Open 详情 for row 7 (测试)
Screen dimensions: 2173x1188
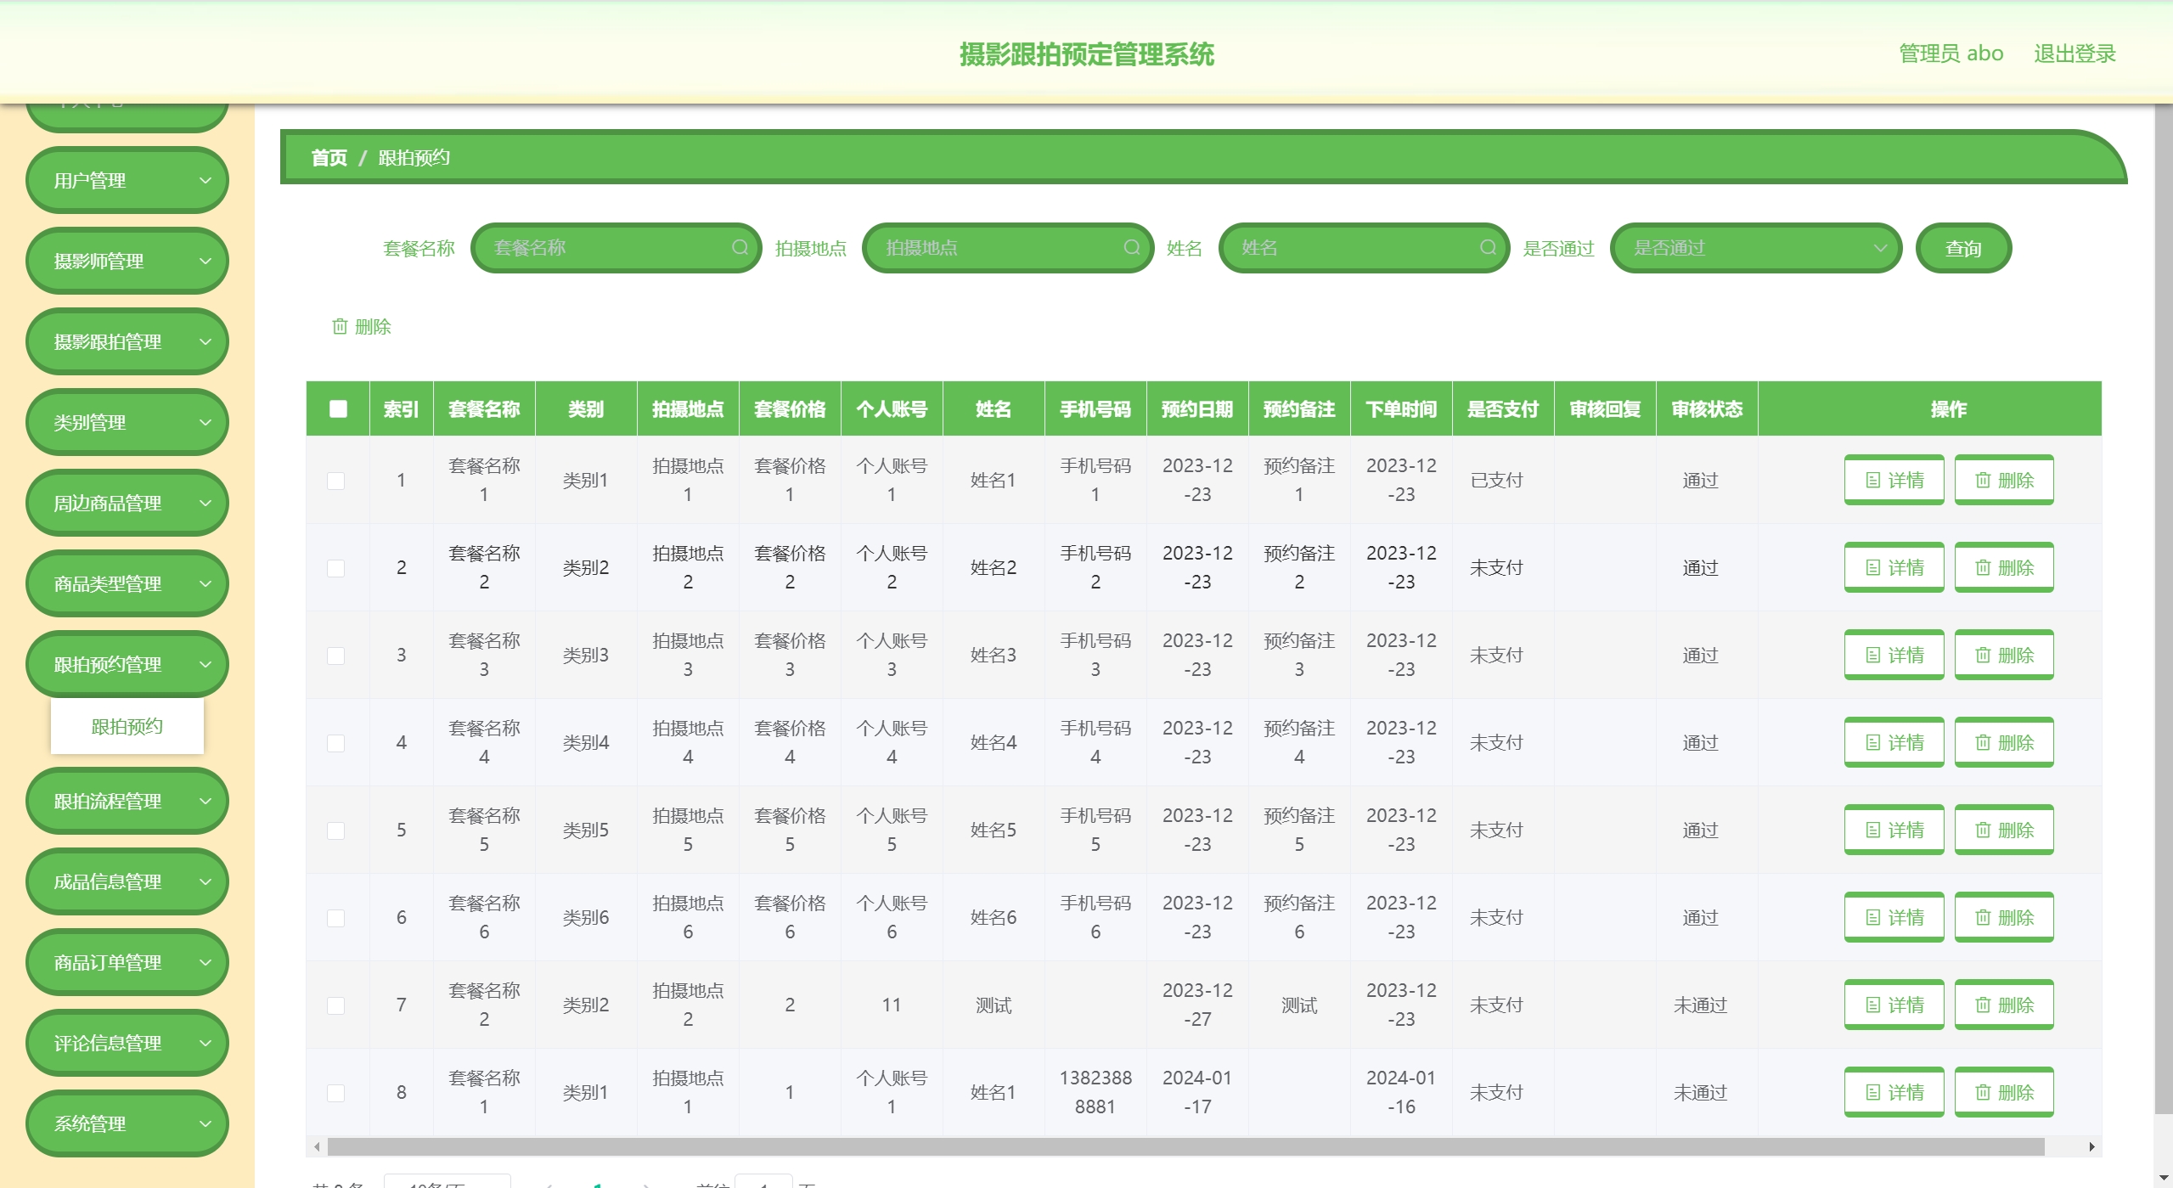pos(1894,1005)
